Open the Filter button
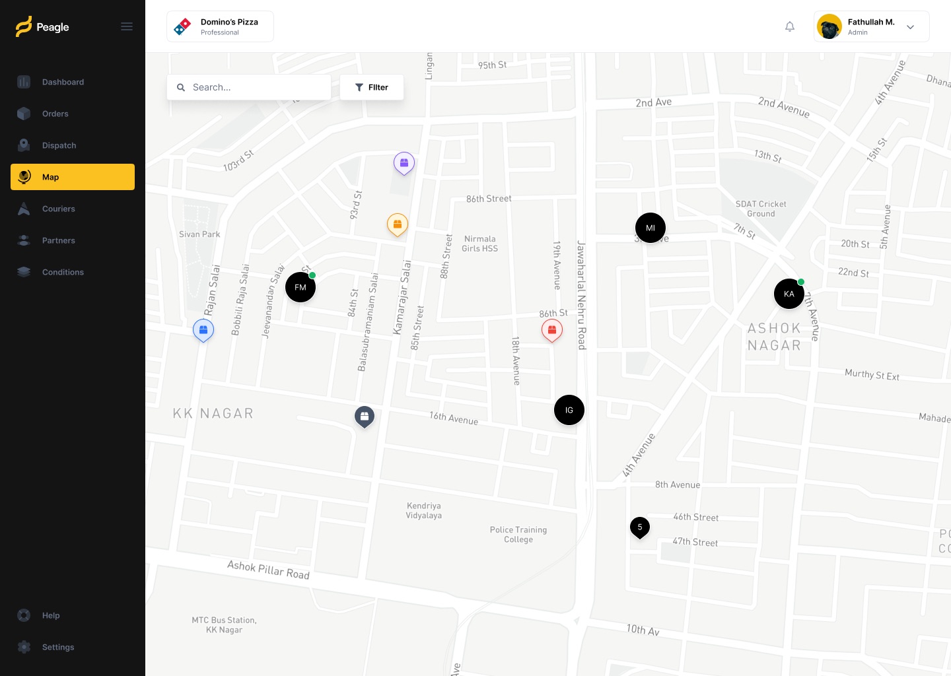This screenshot has width=951, height=676. coord(372,87)
